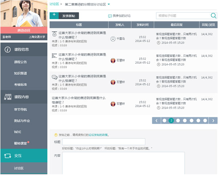
Task: Go to previous page with left arrow
Action: [x=156, y=121]
